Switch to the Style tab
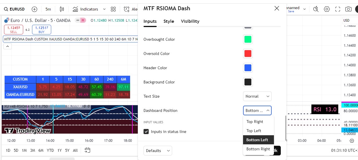Image resolution: width=358 pixels, height=160 pixels. 169,21
